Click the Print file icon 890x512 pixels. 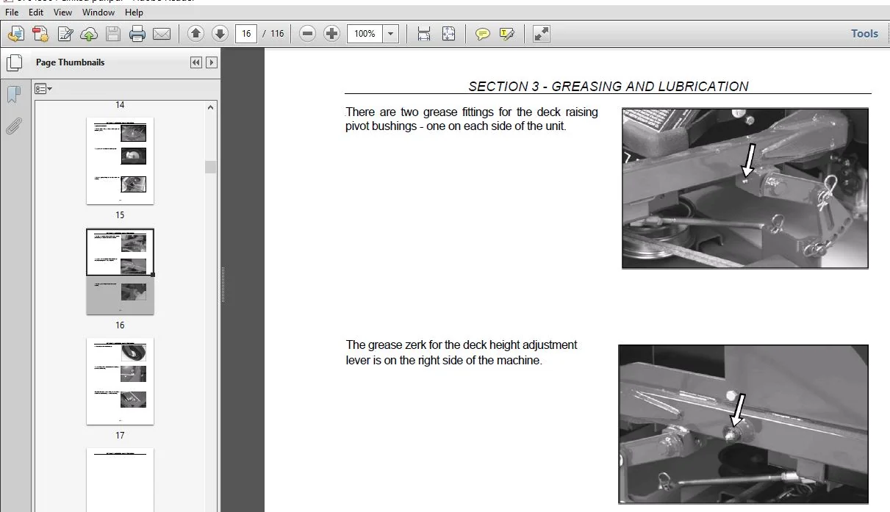(137, 34)
